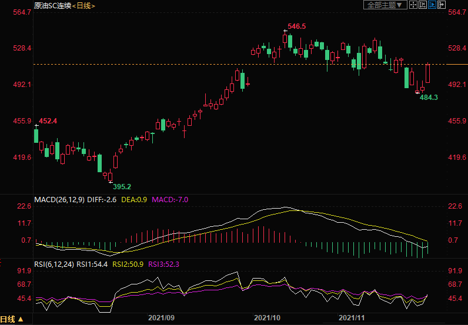Click the 452.4 price label at left

48,121
